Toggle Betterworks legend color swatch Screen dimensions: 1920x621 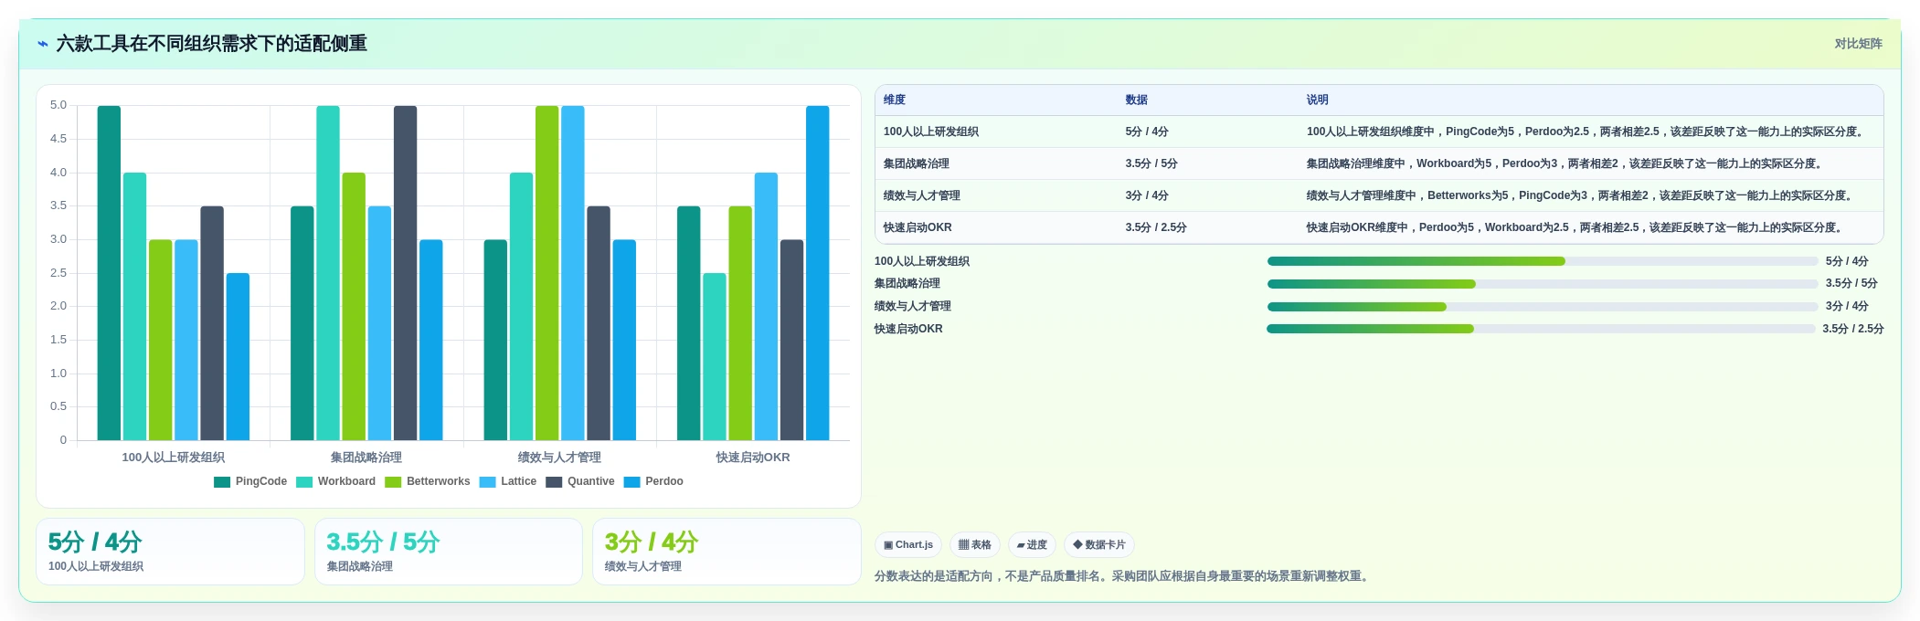[x=393, y=482]
